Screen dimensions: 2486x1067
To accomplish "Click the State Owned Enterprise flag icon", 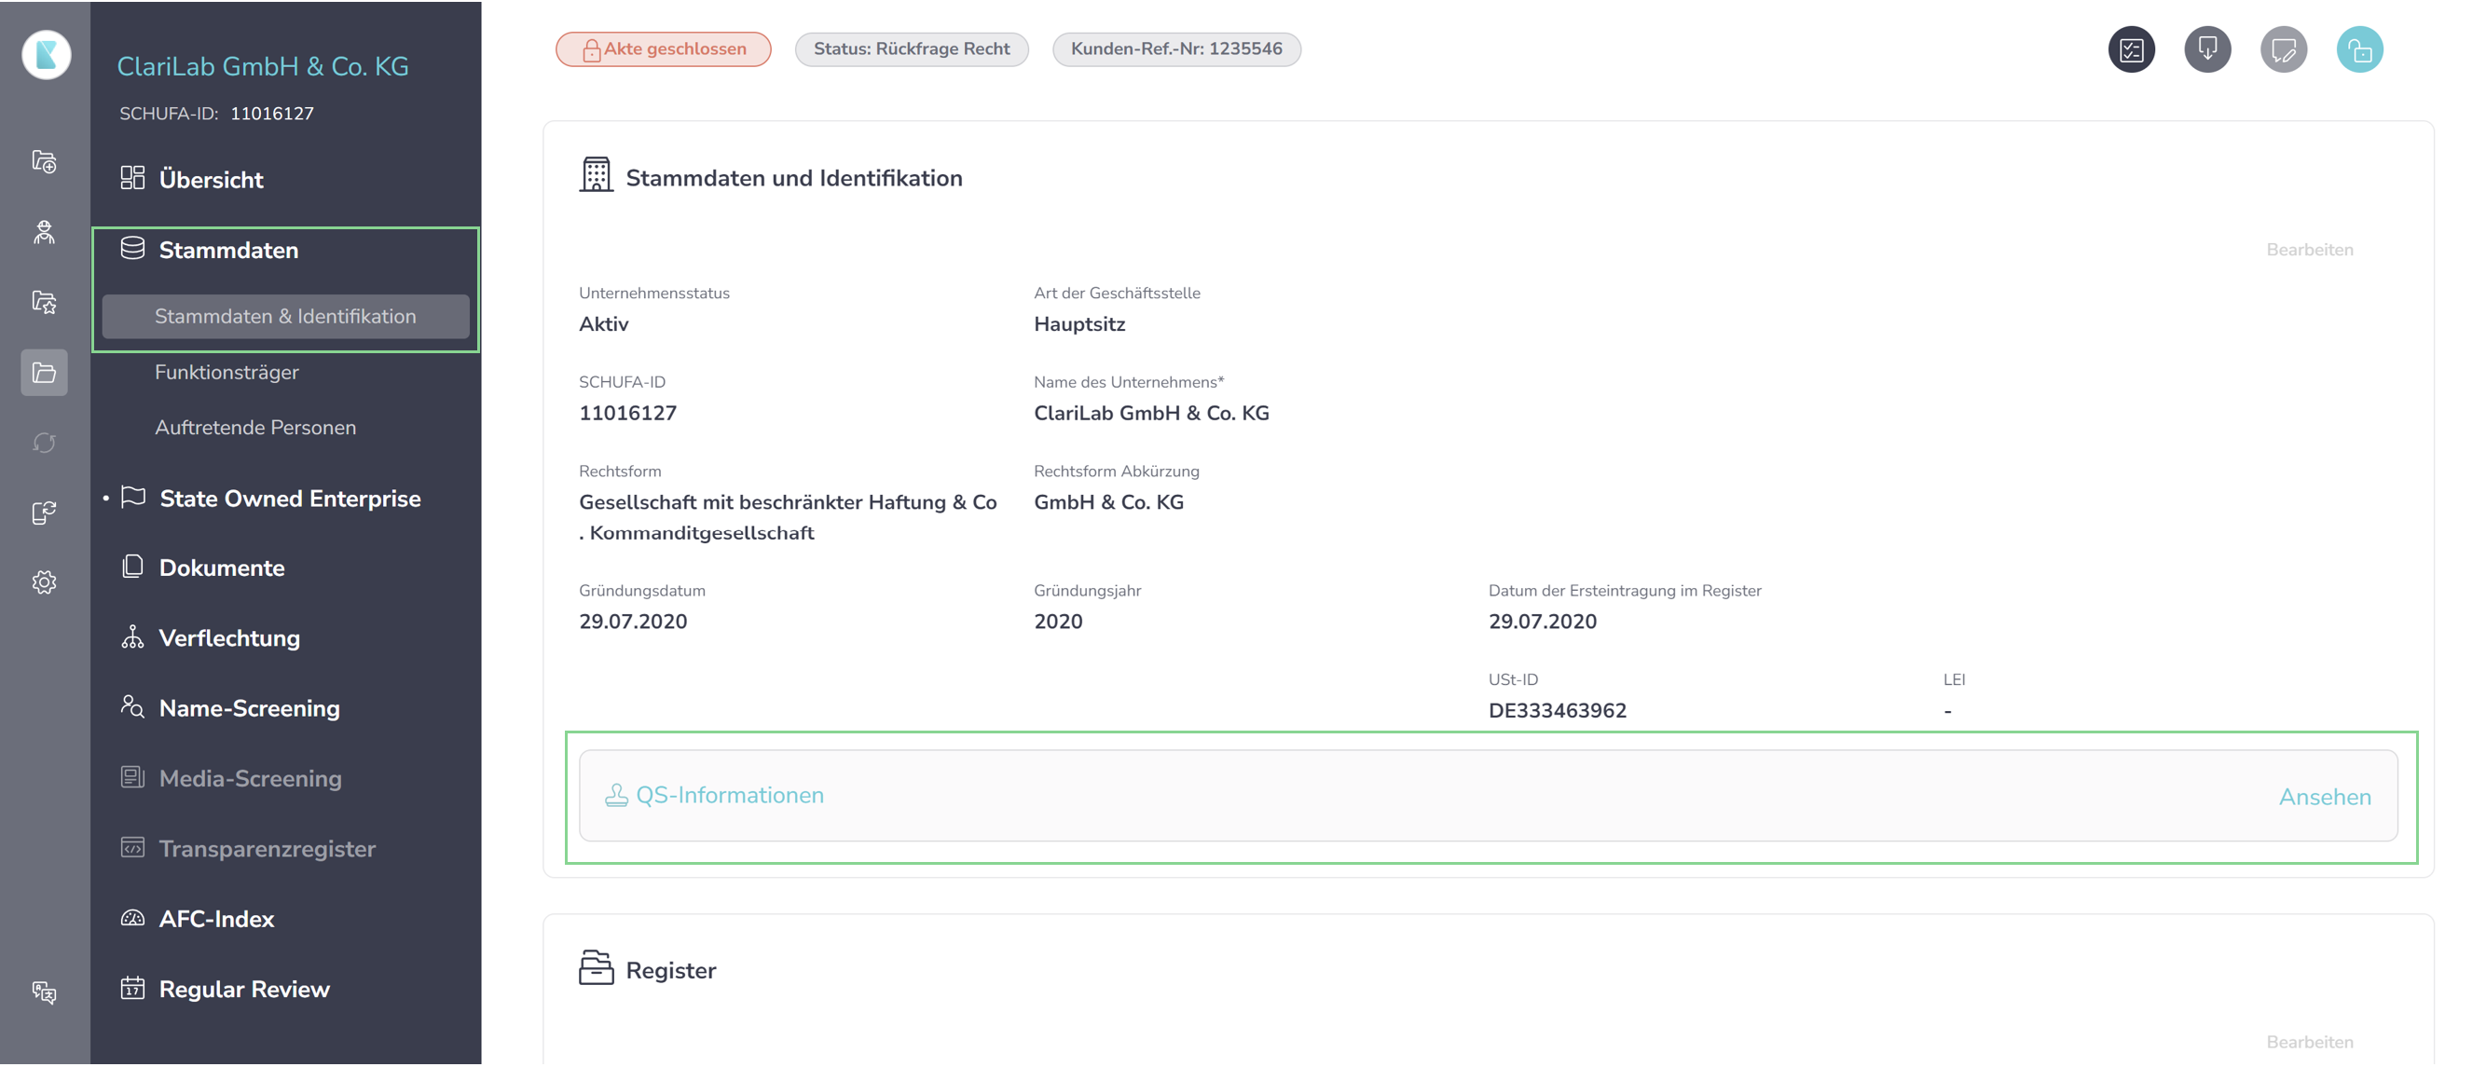I will point(133,498).
